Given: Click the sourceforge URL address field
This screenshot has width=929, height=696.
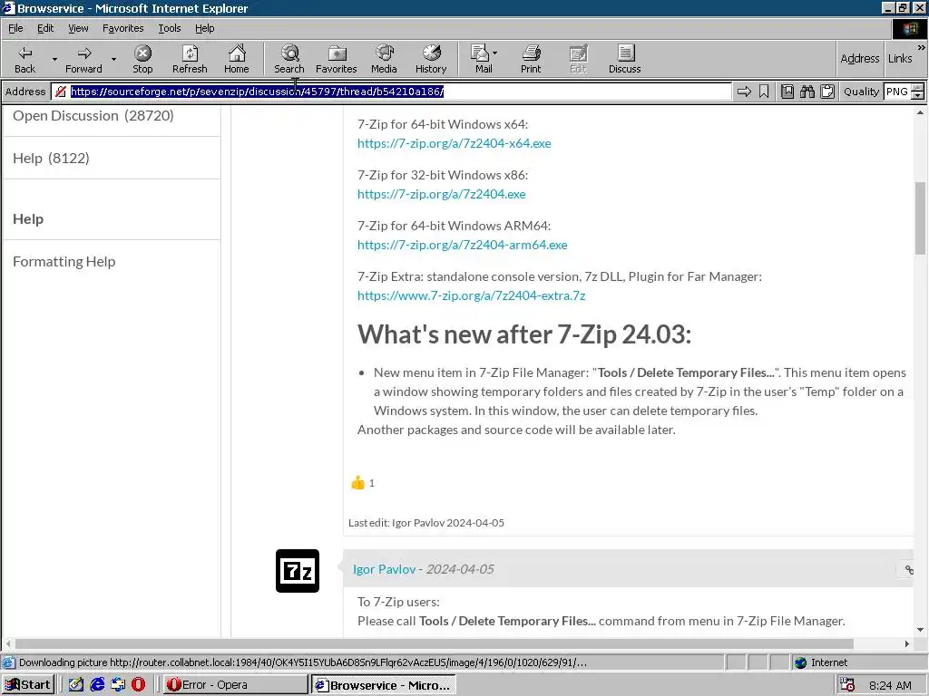Looking at the screenshot, I should point(391,92).
